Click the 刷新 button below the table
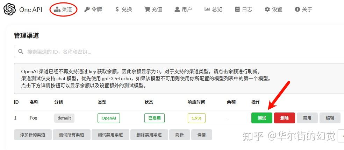Image resolution: width=344 pixels, height=150 pixels. coord(179,135)
